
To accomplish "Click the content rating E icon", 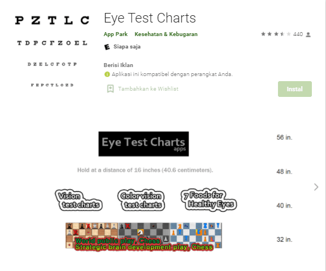I will coord(107,47).
